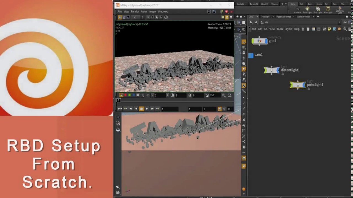
Task: Open image info in MPlay toolbar
Action: tap(166, 17)
